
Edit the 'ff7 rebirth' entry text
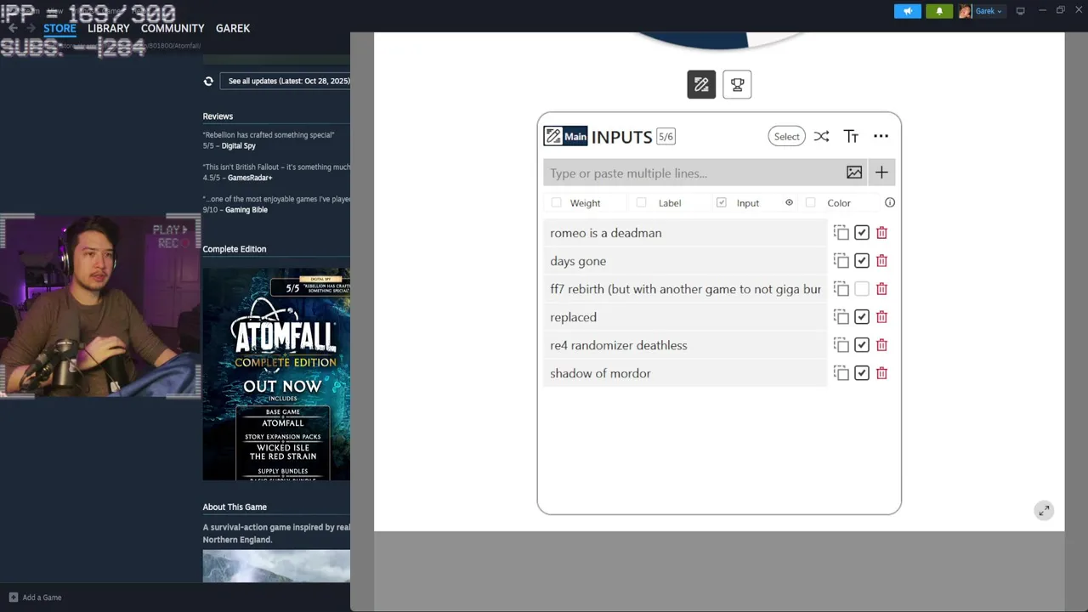click(x=685, y=288)
